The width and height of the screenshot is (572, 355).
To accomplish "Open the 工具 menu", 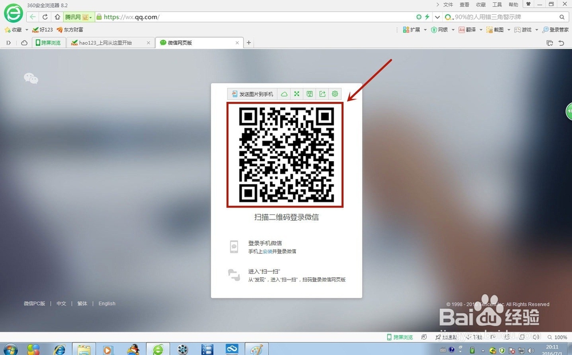I will point(496,5).
